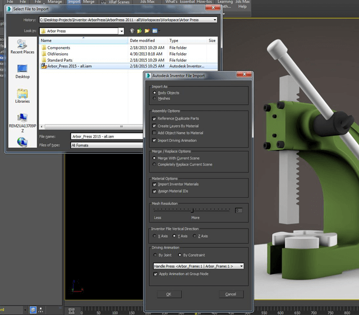
Task: Open mini curve editor icon left of timeline
Action: (71, 311)
